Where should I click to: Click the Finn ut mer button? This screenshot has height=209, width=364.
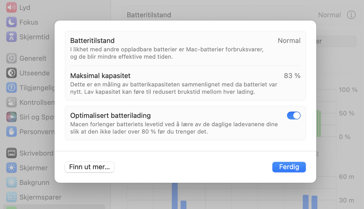pos(89,167)
